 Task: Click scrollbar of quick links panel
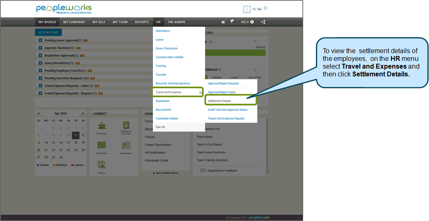coord(267,146)
